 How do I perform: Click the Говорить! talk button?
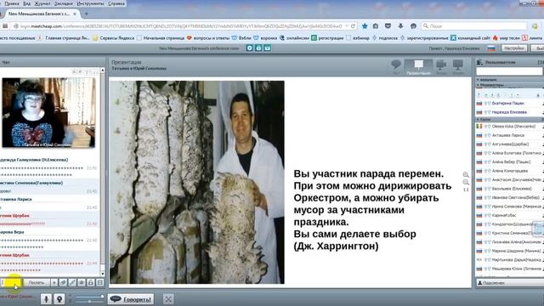pos(131,299)
